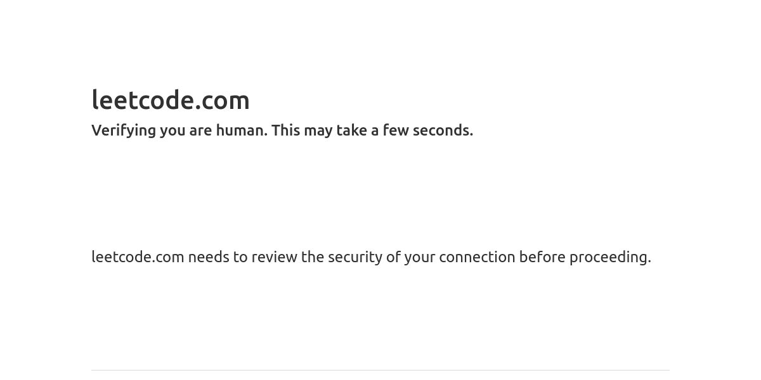This screenshot has height=380, width=761.
Task: Click the word 'the' before 'security'
Action: 313,256
